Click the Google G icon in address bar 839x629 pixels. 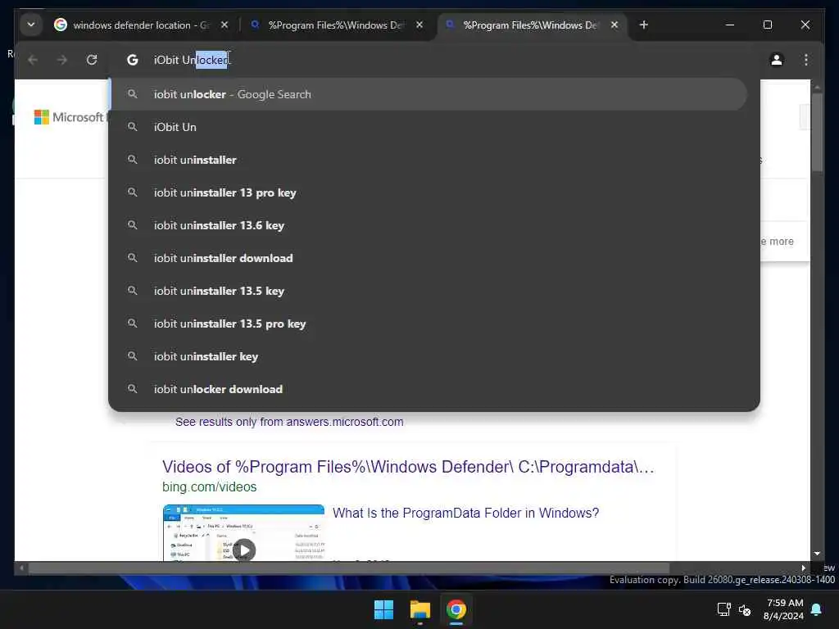tap(132, 60)
